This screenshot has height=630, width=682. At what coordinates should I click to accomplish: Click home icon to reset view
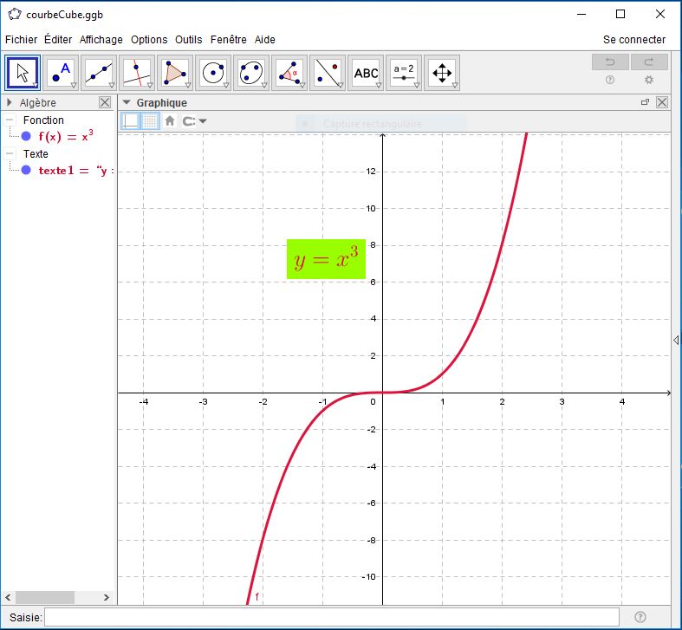click(170, 120)
